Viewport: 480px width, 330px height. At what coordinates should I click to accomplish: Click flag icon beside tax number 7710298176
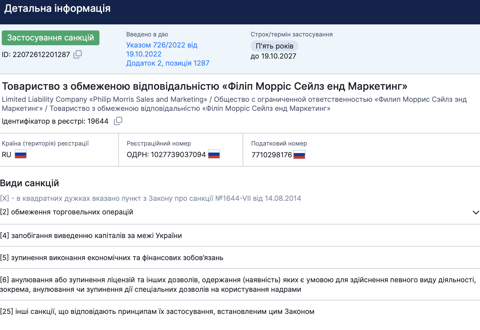(299, 155)
